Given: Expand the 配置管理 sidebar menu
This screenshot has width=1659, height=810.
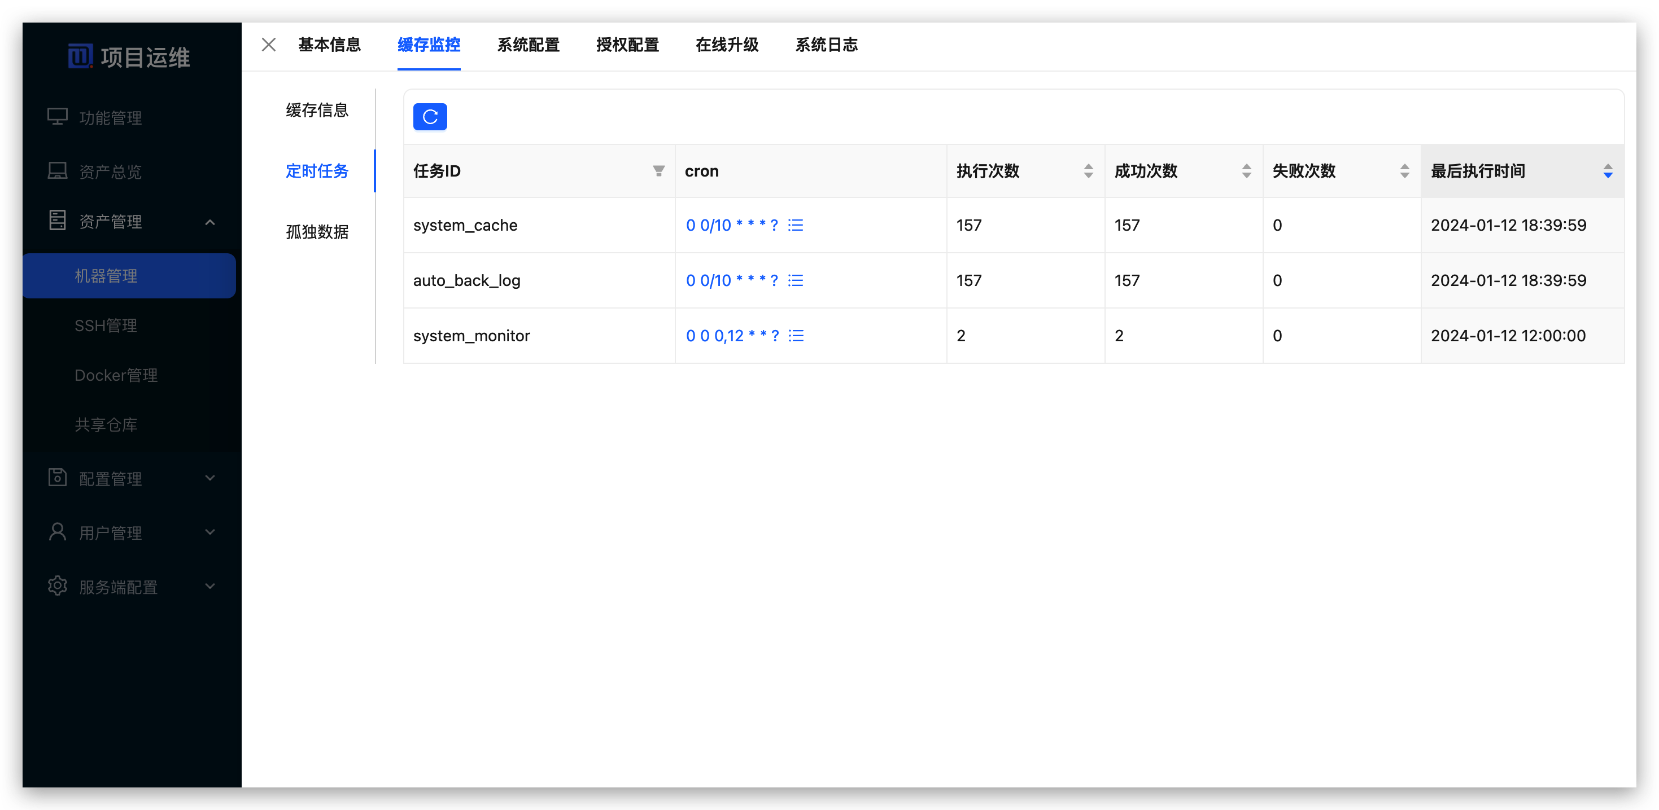Looking at the screenshot, I should point(209,478).
